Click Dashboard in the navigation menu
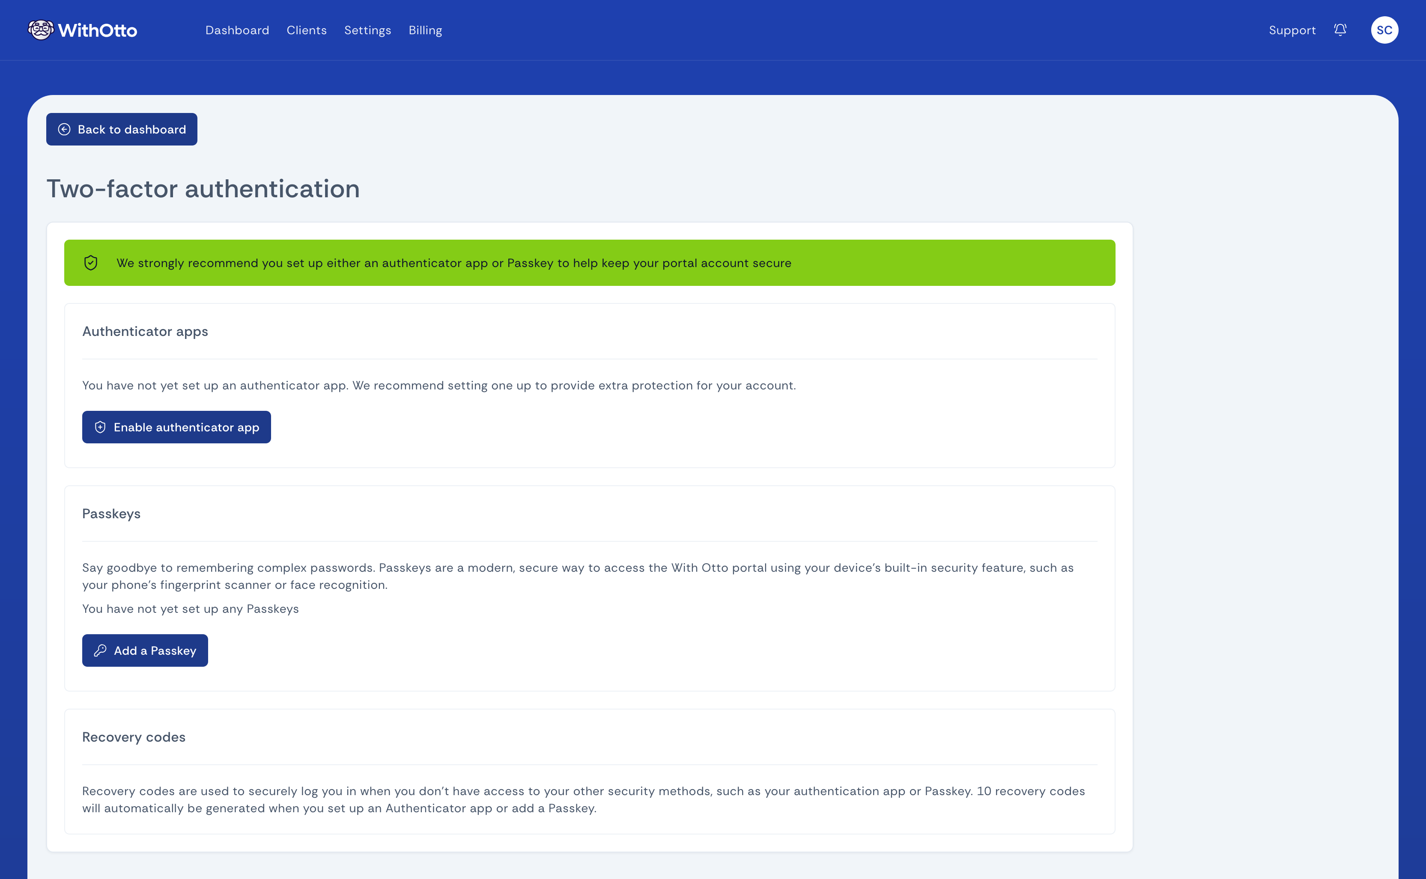 tap(237, 30)
